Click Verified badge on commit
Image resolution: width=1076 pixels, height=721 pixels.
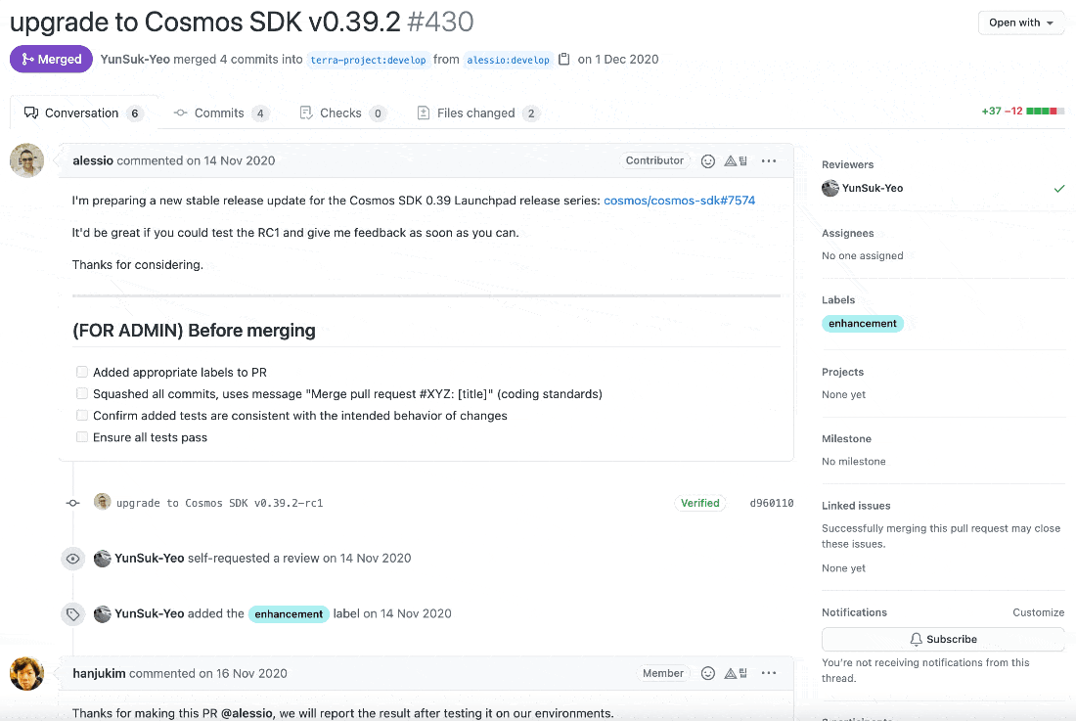(x=700, y=503)
